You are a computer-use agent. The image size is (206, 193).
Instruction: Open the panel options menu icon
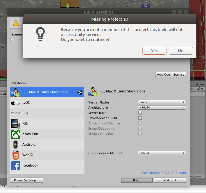(x=202, y=84)
